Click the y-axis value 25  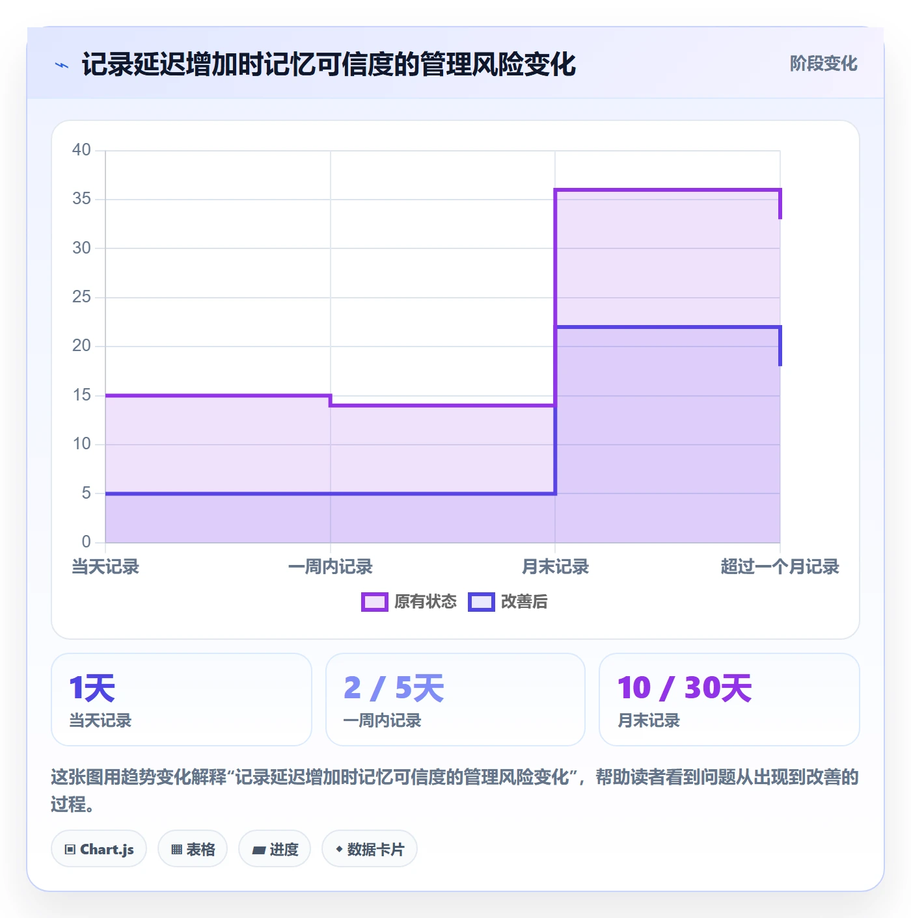pyautogui.click(x=81, y=297)
